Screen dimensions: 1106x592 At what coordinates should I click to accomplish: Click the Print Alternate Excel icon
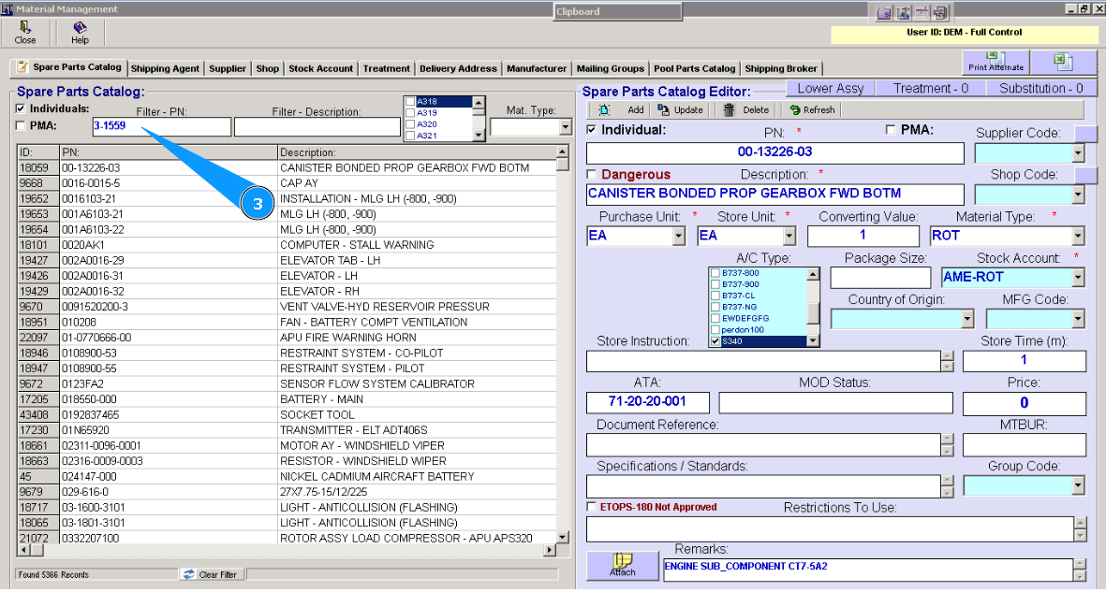996,59
